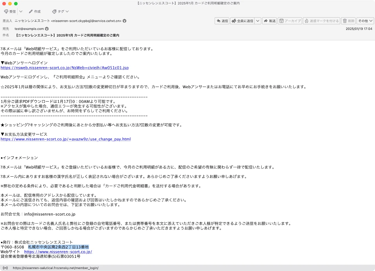Click the ▪インフォメーション heading
The image size is (375, 271).
point(19,158)
